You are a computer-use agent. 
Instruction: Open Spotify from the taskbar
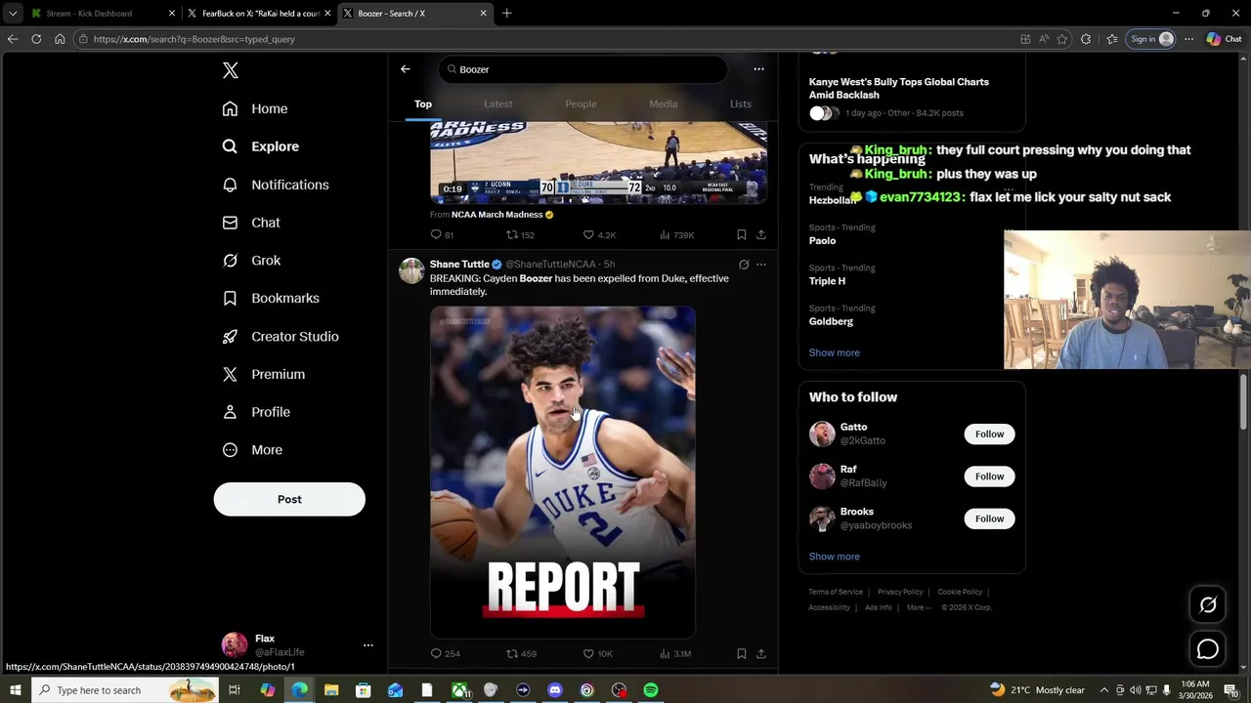pos(651,690)
